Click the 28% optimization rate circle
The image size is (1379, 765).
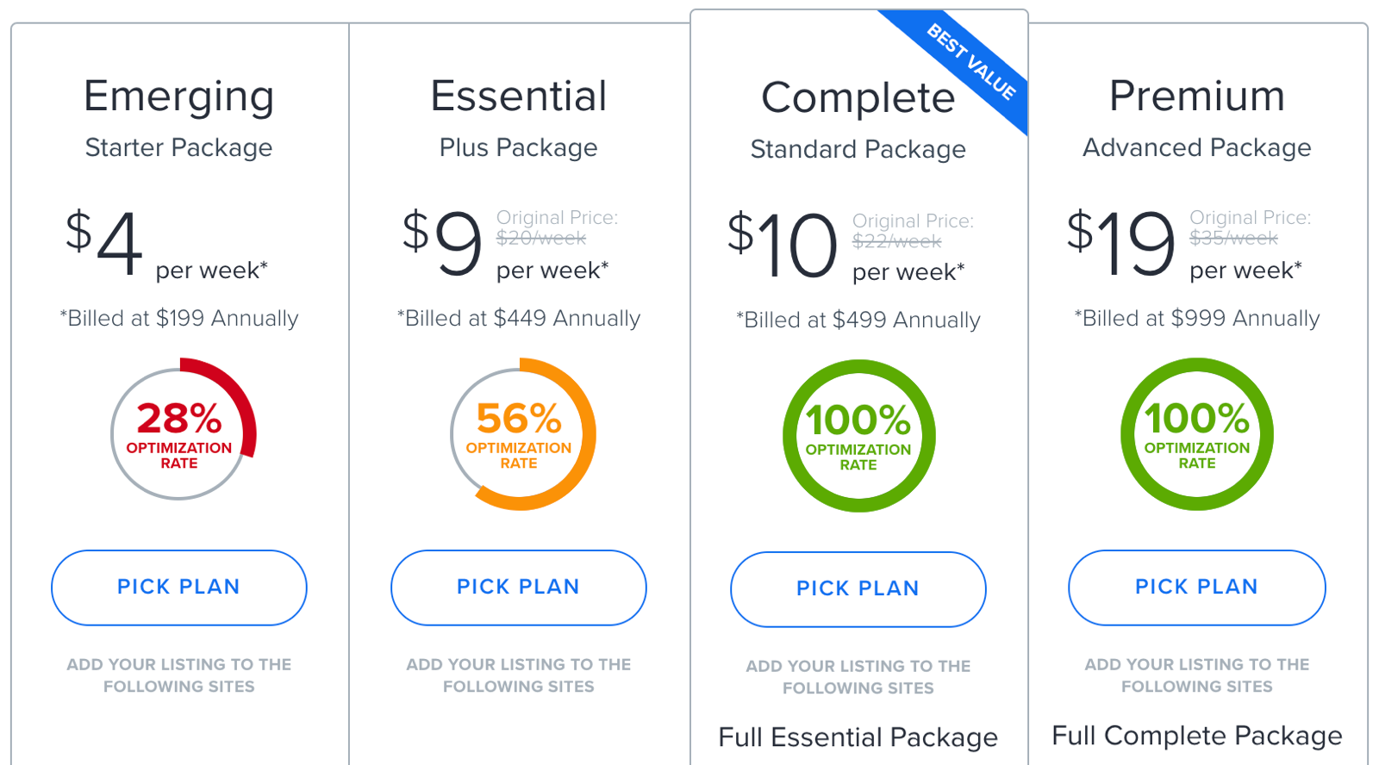point(183,429)
